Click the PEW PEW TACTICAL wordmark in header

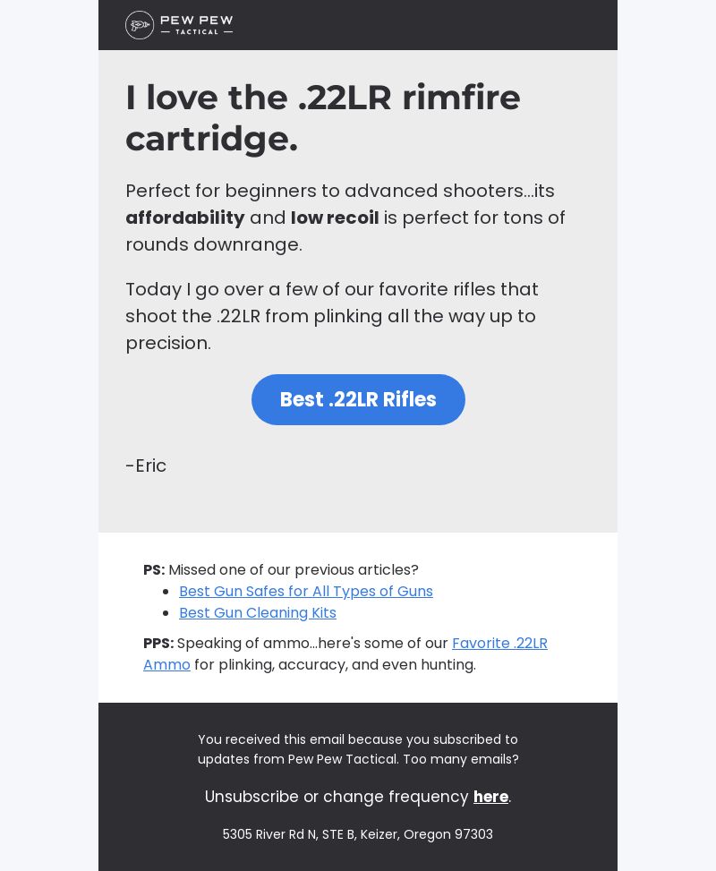[197, 25]
